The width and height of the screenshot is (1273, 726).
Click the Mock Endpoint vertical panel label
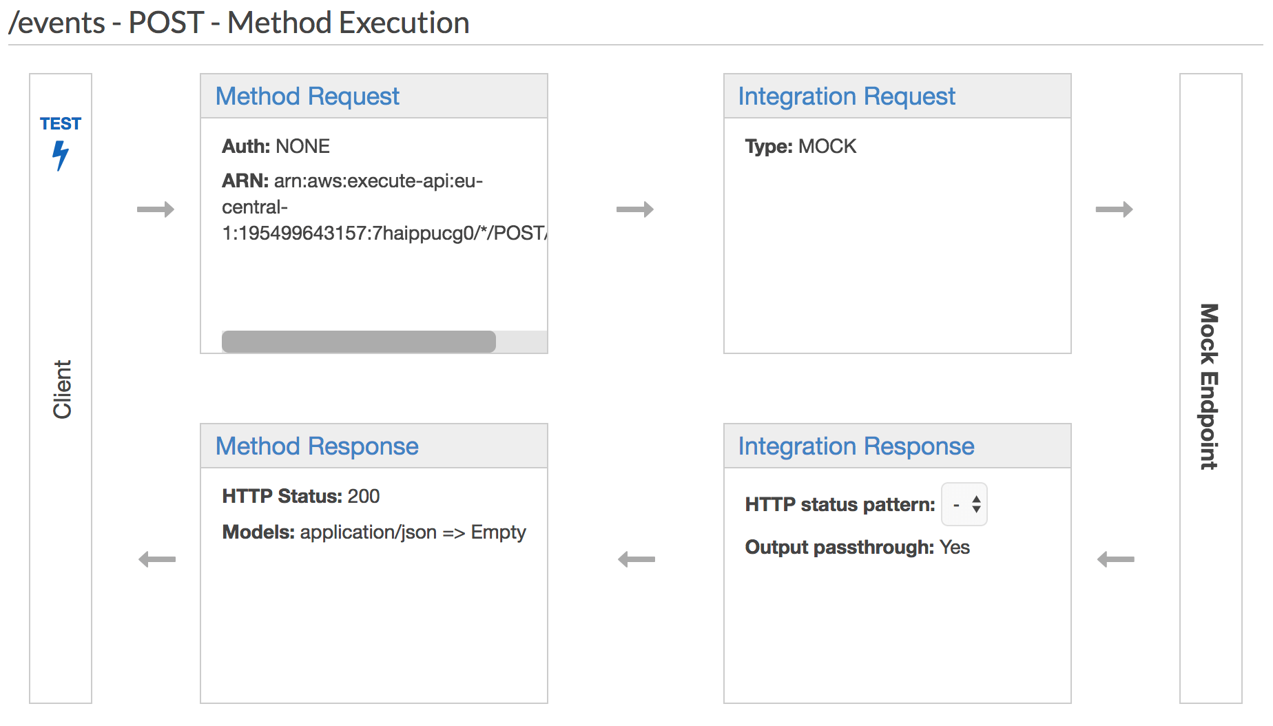pyautogui.click(x=1210, y=387)
